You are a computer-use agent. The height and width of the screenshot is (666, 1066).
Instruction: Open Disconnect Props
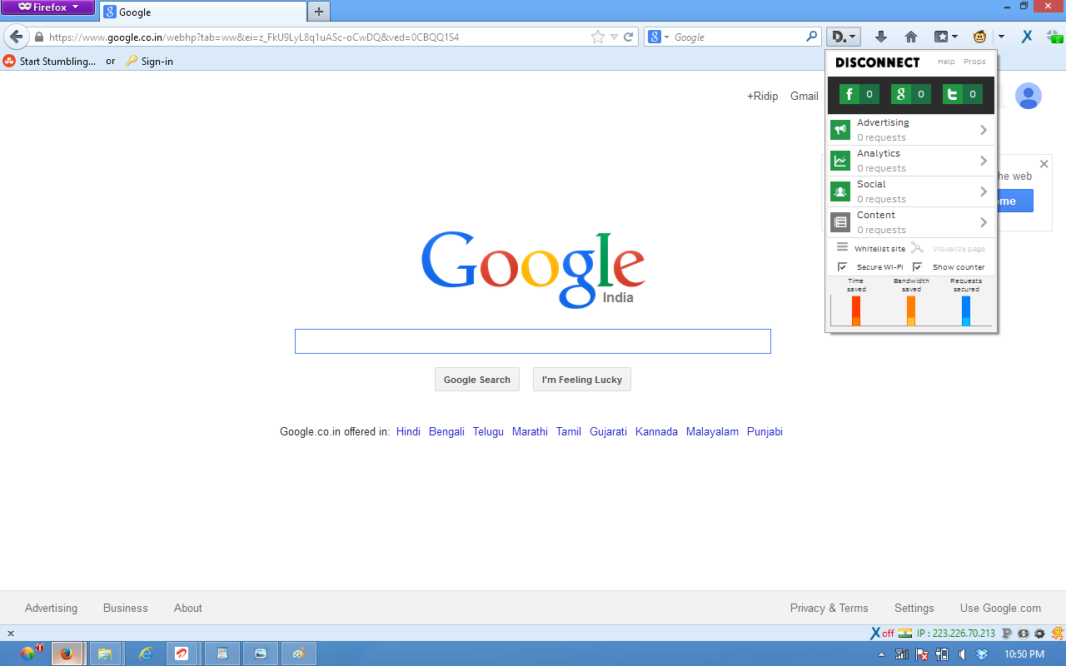point(974,62)
